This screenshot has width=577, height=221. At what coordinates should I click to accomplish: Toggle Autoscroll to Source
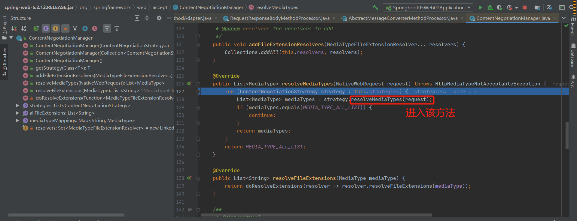click(x=107, y=28)
